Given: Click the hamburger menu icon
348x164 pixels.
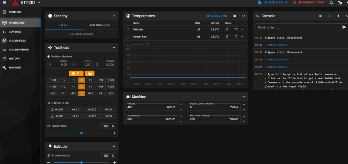Looking at the screenshot, I should pyautogui.click(x=4, y=3).
